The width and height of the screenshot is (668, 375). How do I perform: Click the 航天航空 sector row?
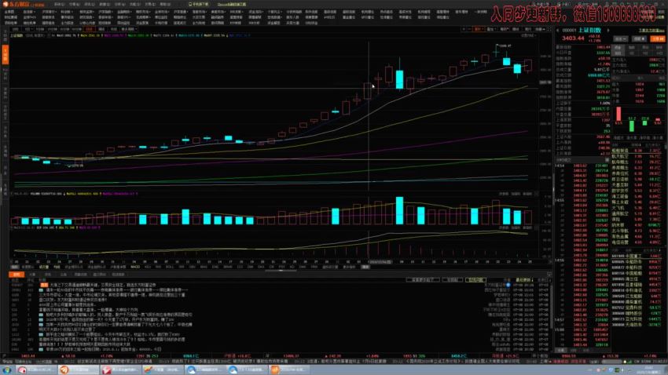click(x=637, y=156)
